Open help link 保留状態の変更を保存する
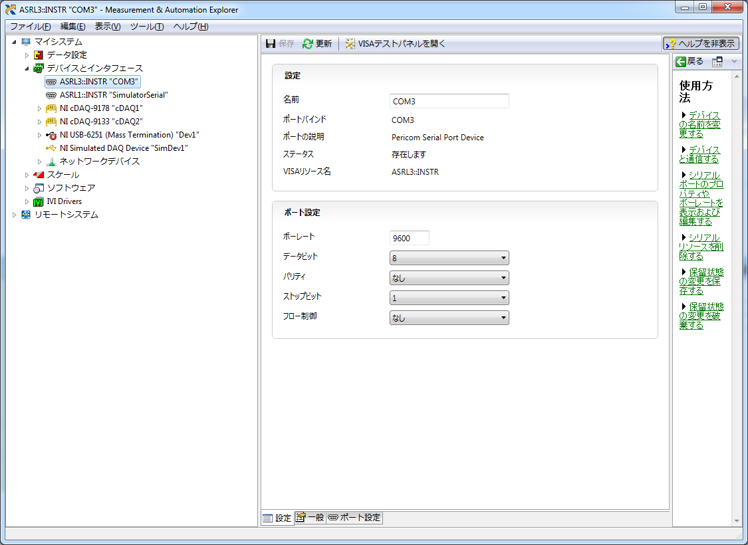This screenshot has height=545, width=748. click(x=701, y=281)
